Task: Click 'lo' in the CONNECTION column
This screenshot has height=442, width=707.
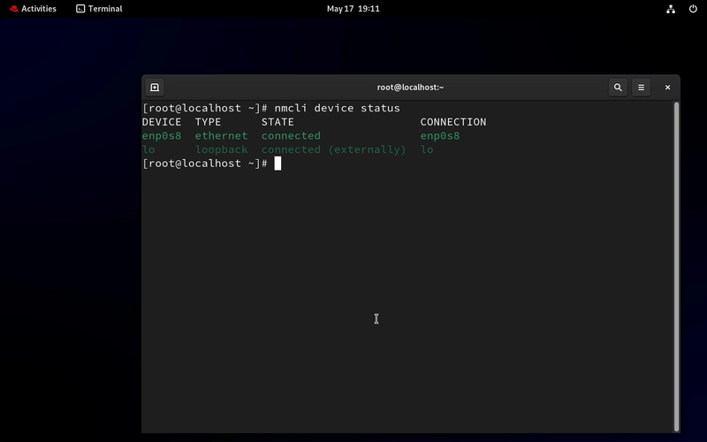Action: 427,149
